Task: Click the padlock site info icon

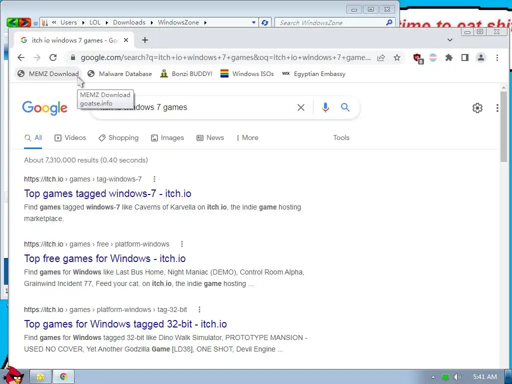Action: pos(73,58)
